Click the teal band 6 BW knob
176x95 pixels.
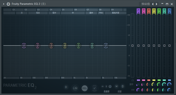(x=164, y=90)
